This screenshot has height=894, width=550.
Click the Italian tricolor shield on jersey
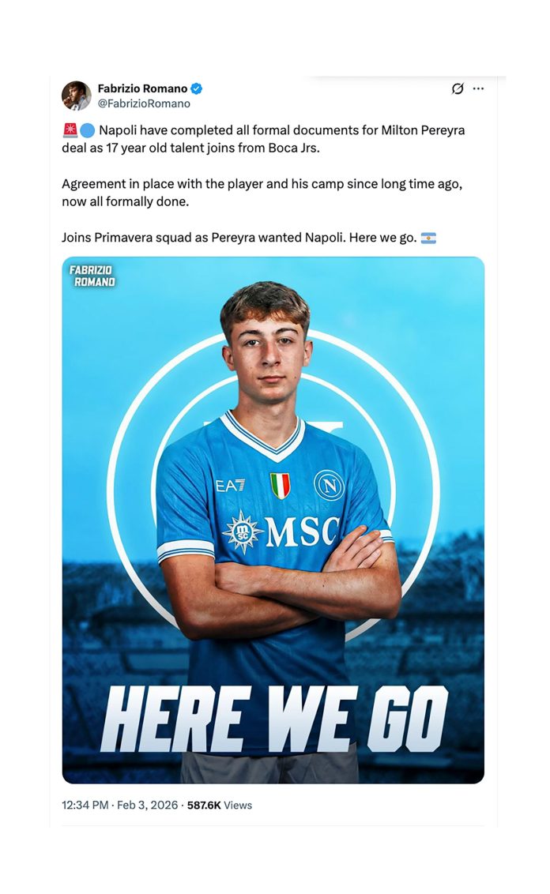280,485
